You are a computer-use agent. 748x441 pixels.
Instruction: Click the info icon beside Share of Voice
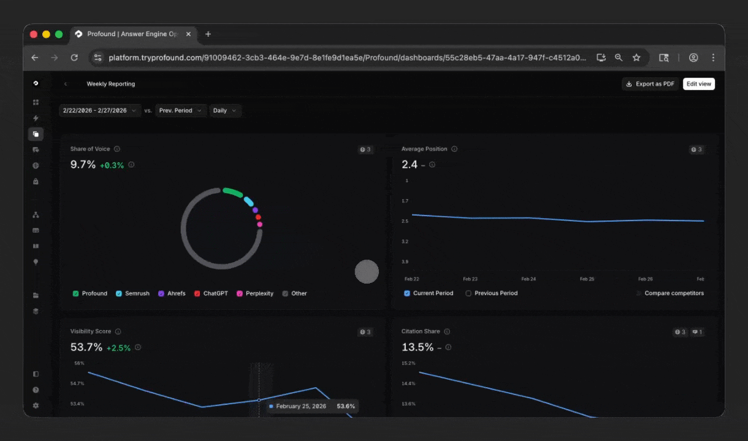[x=117, y=149]
